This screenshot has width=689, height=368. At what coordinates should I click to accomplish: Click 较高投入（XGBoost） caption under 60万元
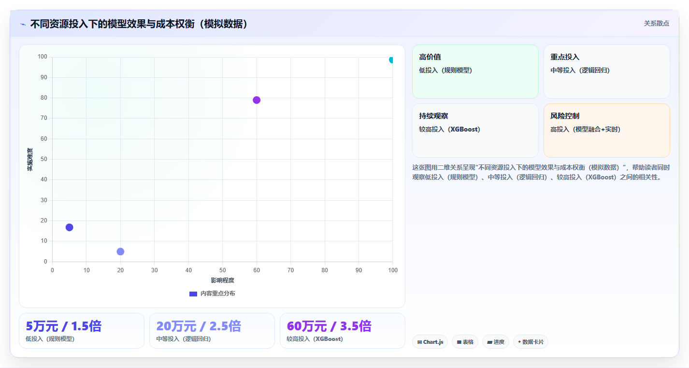(315, 339)
